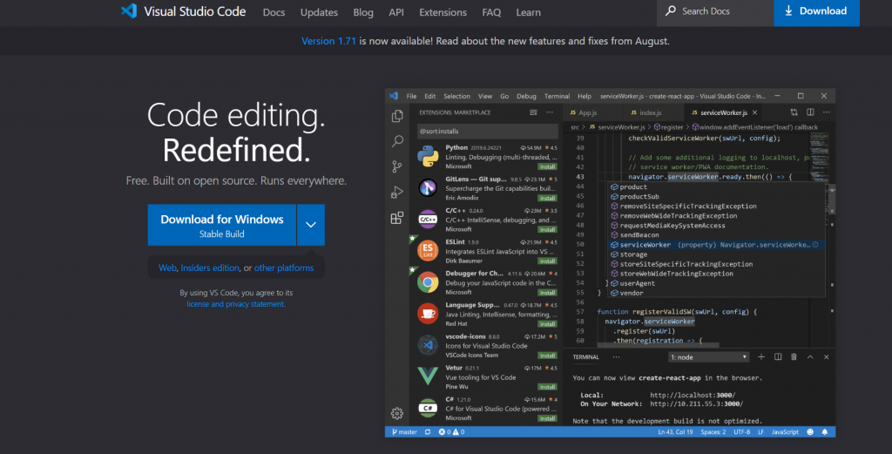Click the master branch in status bar
The image size is (892, 454).
coord(404,432)
